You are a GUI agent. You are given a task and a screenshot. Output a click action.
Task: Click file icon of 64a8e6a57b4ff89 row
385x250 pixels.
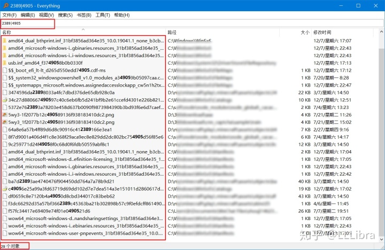click(x=5, y=129)
